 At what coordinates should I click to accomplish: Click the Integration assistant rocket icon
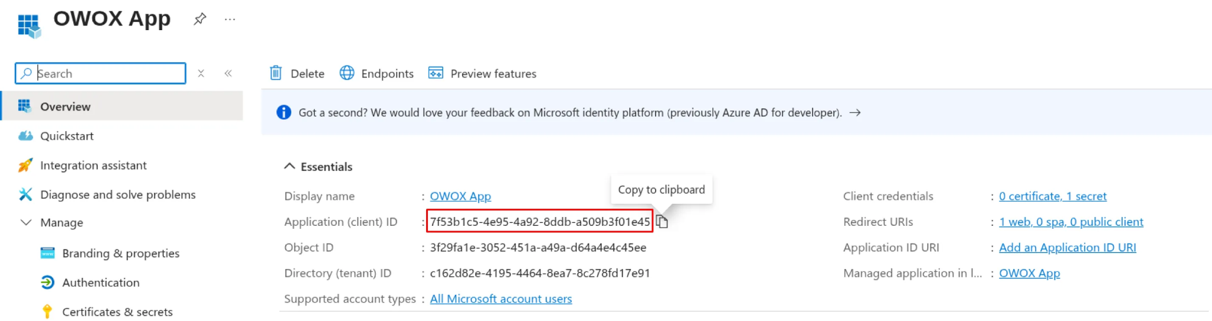click(25, 166)
